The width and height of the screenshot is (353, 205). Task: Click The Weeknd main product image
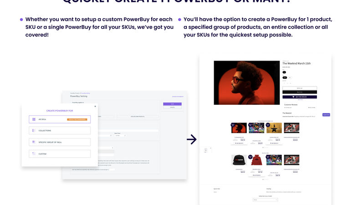247,82
